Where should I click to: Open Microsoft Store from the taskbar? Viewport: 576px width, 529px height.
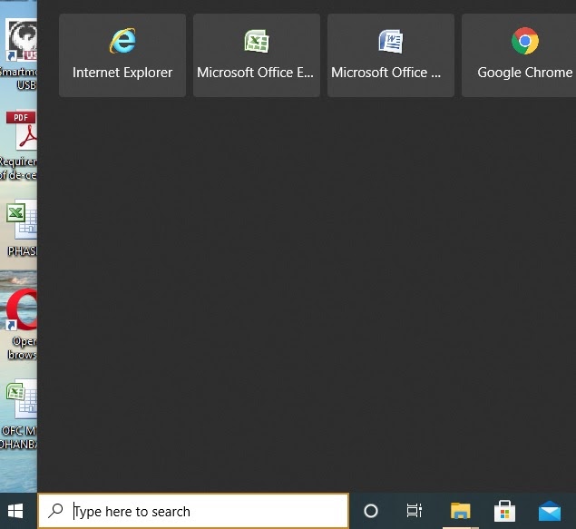coord(504,511)
